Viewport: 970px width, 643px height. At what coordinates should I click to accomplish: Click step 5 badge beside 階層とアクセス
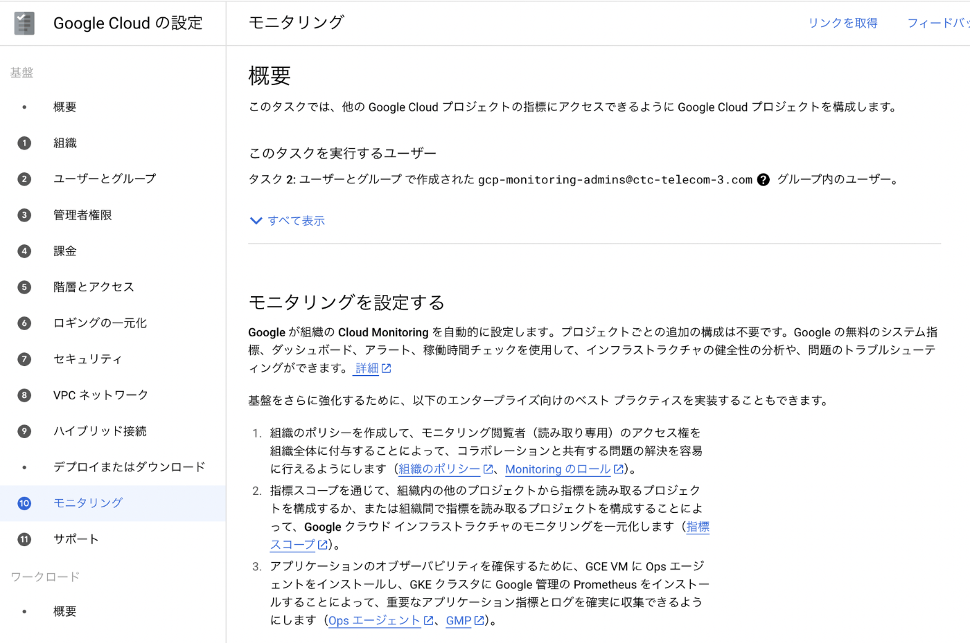pyautogui.click(x=24, y=287)
